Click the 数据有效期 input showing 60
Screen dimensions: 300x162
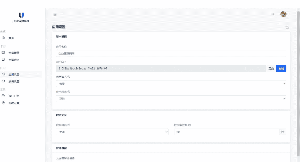click(x=226, y=132)
